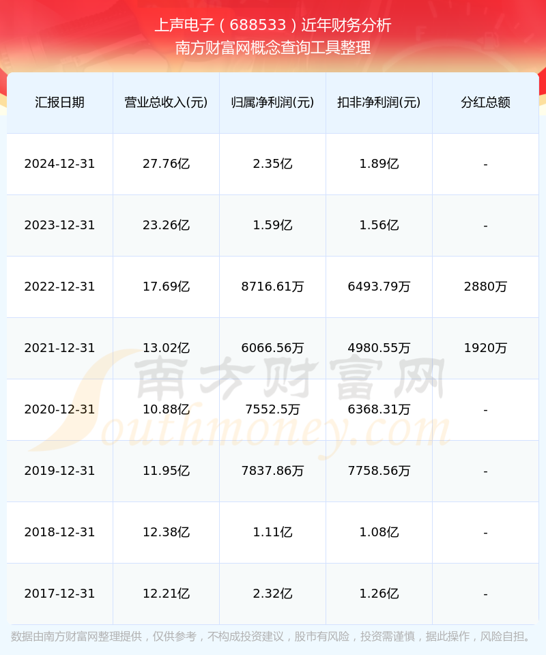The image size is (546, 655).
Task: Click the 1.11亿 cell
Action: coord(273,532)
